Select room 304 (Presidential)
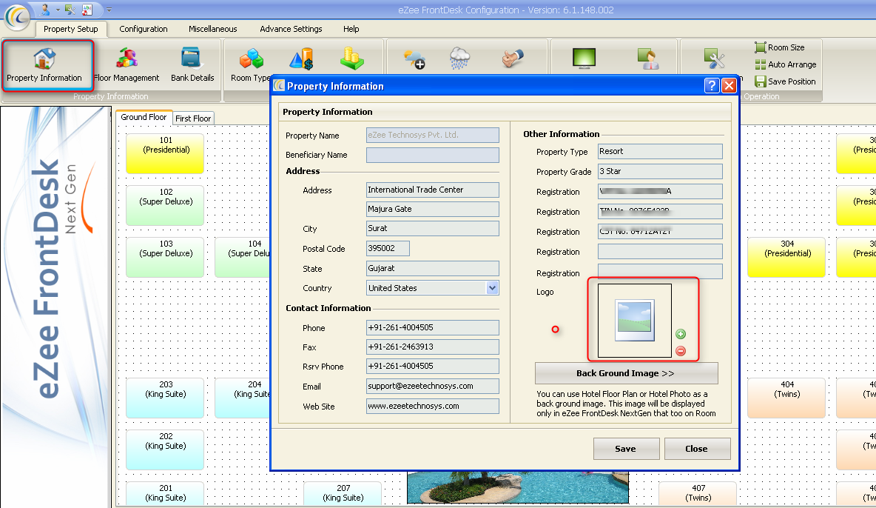The height and width of the screenshot is (508, 876). [786, 258]
